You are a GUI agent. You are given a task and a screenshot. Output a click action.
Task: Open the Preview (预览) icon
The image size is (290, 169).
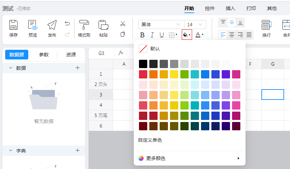point(33,25)
